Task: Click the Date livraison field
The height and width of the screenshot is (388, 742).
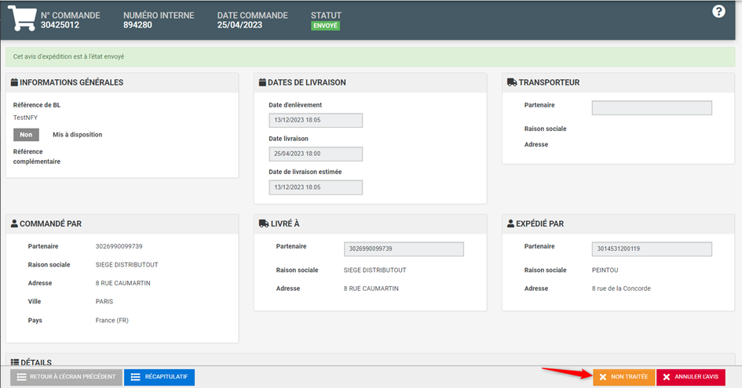Action: tap(316, 154)
